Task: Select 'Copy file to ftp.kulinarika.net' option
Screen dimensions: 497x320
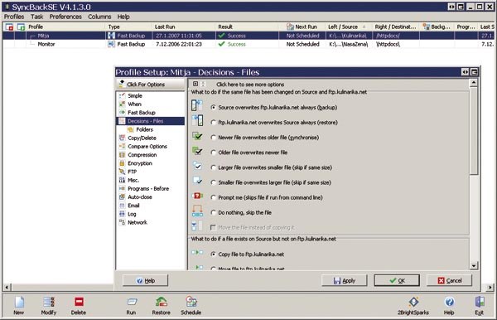Action: pyautogui.click(x=214, y=255)
